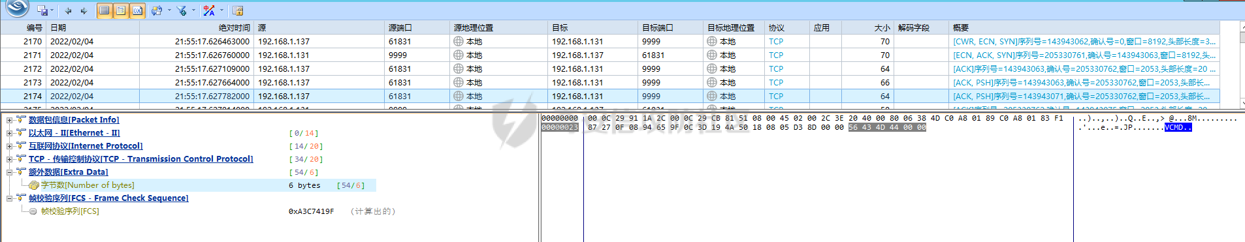Select packet row number 2170
The width and height of the screenshot is (1245, 242).
(609, 42)
